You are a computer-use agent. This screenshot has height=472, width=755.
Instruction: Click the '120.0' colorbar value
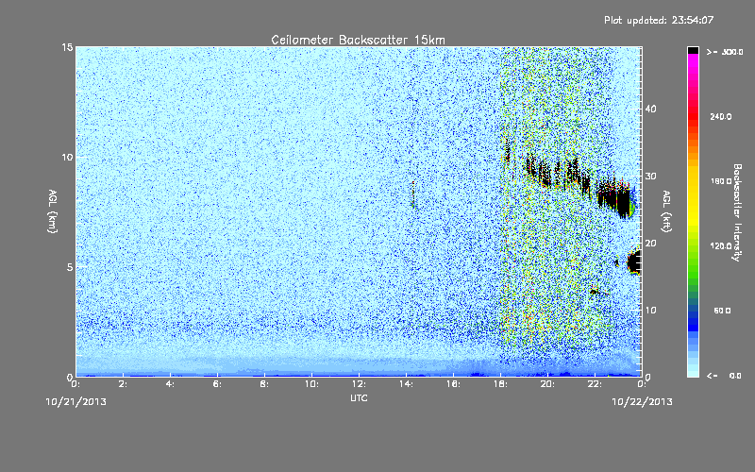[x=721, y=245]
